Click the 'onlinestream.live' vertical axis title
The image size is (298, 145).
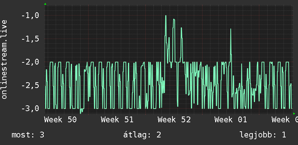(x=4, y=59)
